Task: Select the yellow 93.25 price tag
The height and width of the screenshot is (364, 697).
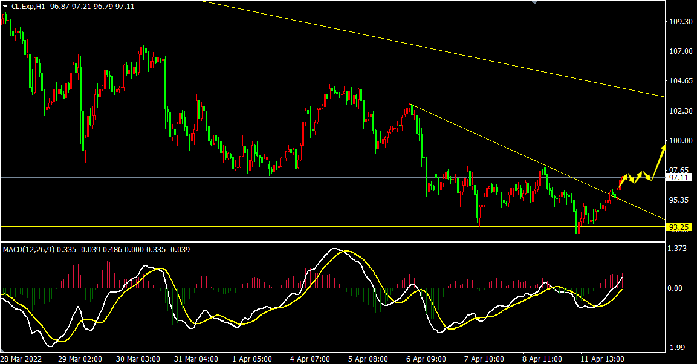Action: (x=678, y=227)
